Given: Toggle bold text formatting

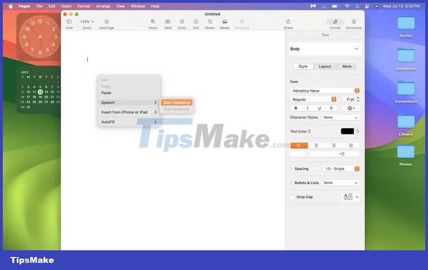Looking at the screenshot, I should (296, 108).
